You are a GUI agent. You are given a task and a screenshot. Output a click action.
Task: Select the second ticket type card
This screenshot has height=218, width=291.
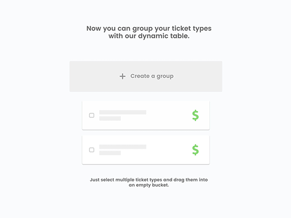point(145,150)
